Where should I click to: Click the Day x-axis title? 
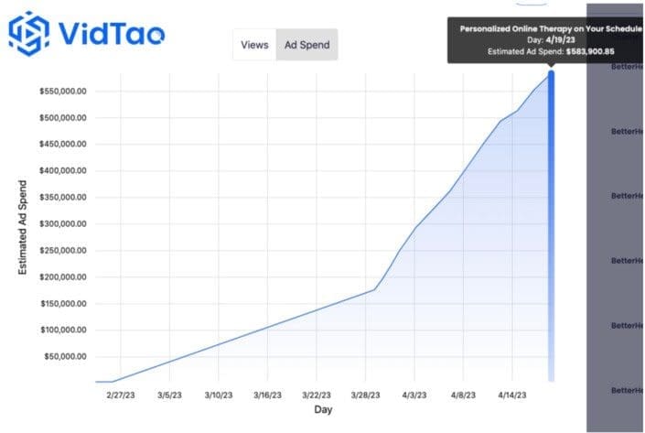[x=323, y=410]
